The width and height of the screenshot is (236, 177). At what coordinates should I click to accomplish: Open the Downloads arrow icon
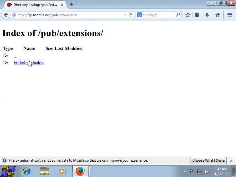[x=207, y=15]
